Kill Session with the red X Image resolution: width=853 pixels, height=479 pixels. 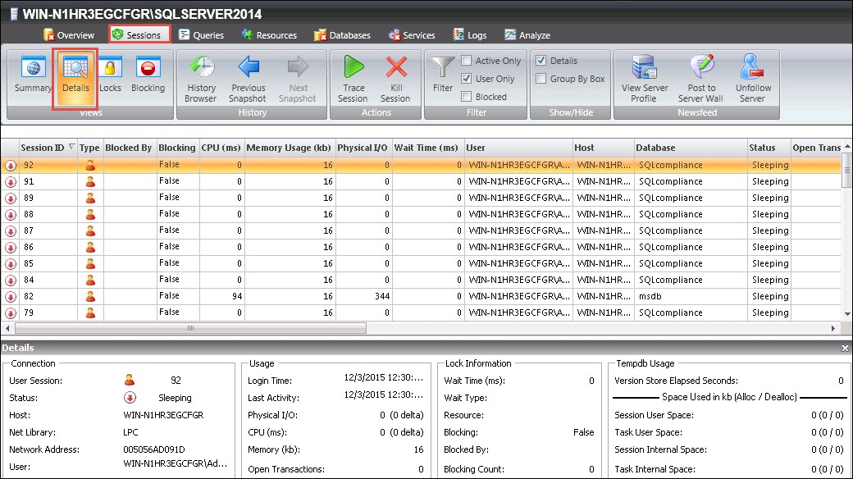(395, 79)
